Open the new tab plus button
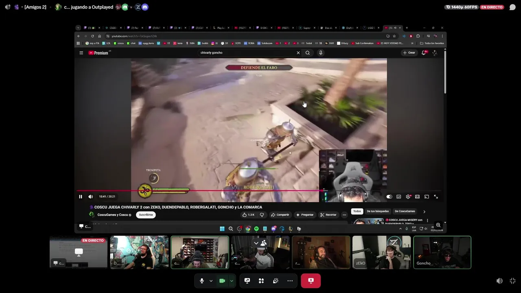Screen dimensions: 521x293 click(407, 28)
